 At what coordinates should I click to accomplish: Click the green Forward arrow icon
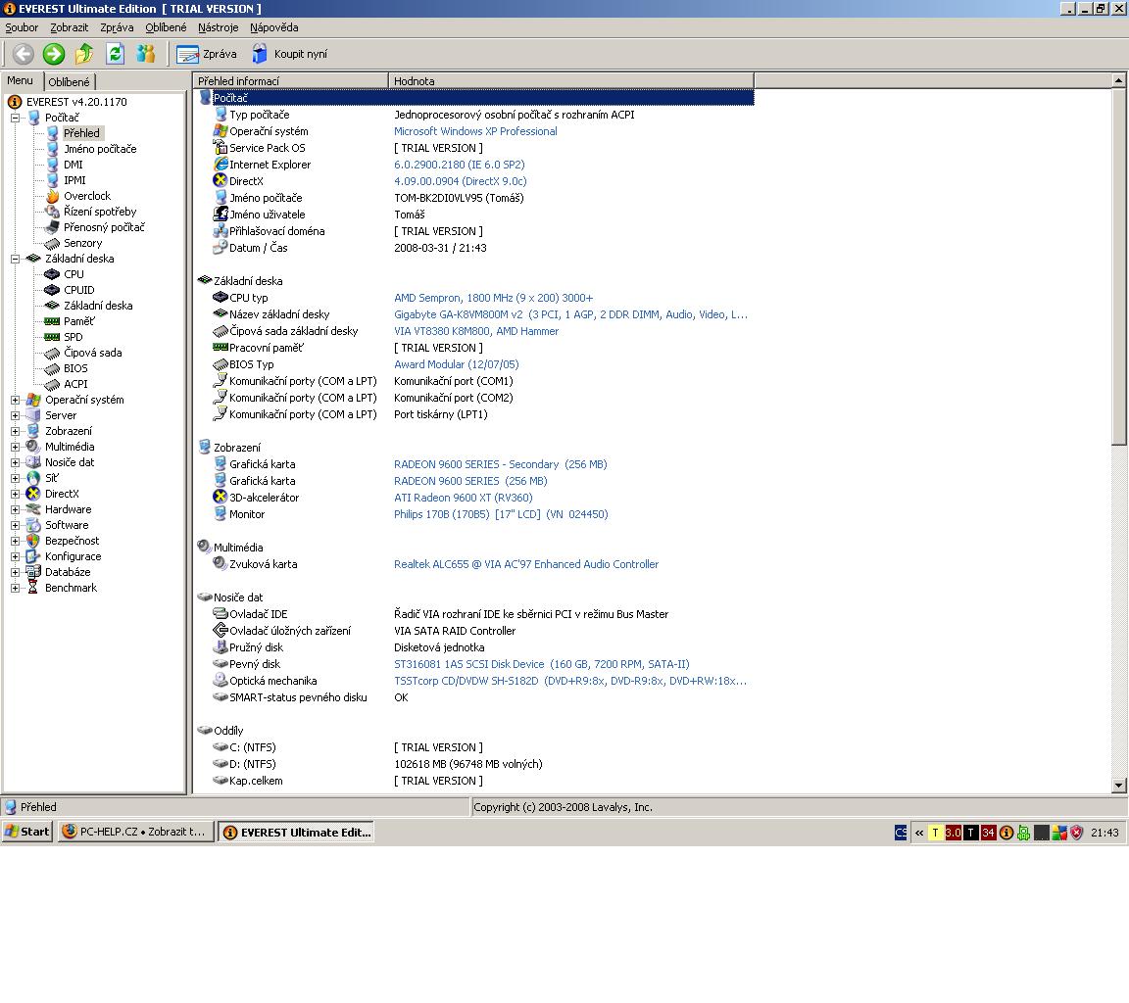coord(53,54)
